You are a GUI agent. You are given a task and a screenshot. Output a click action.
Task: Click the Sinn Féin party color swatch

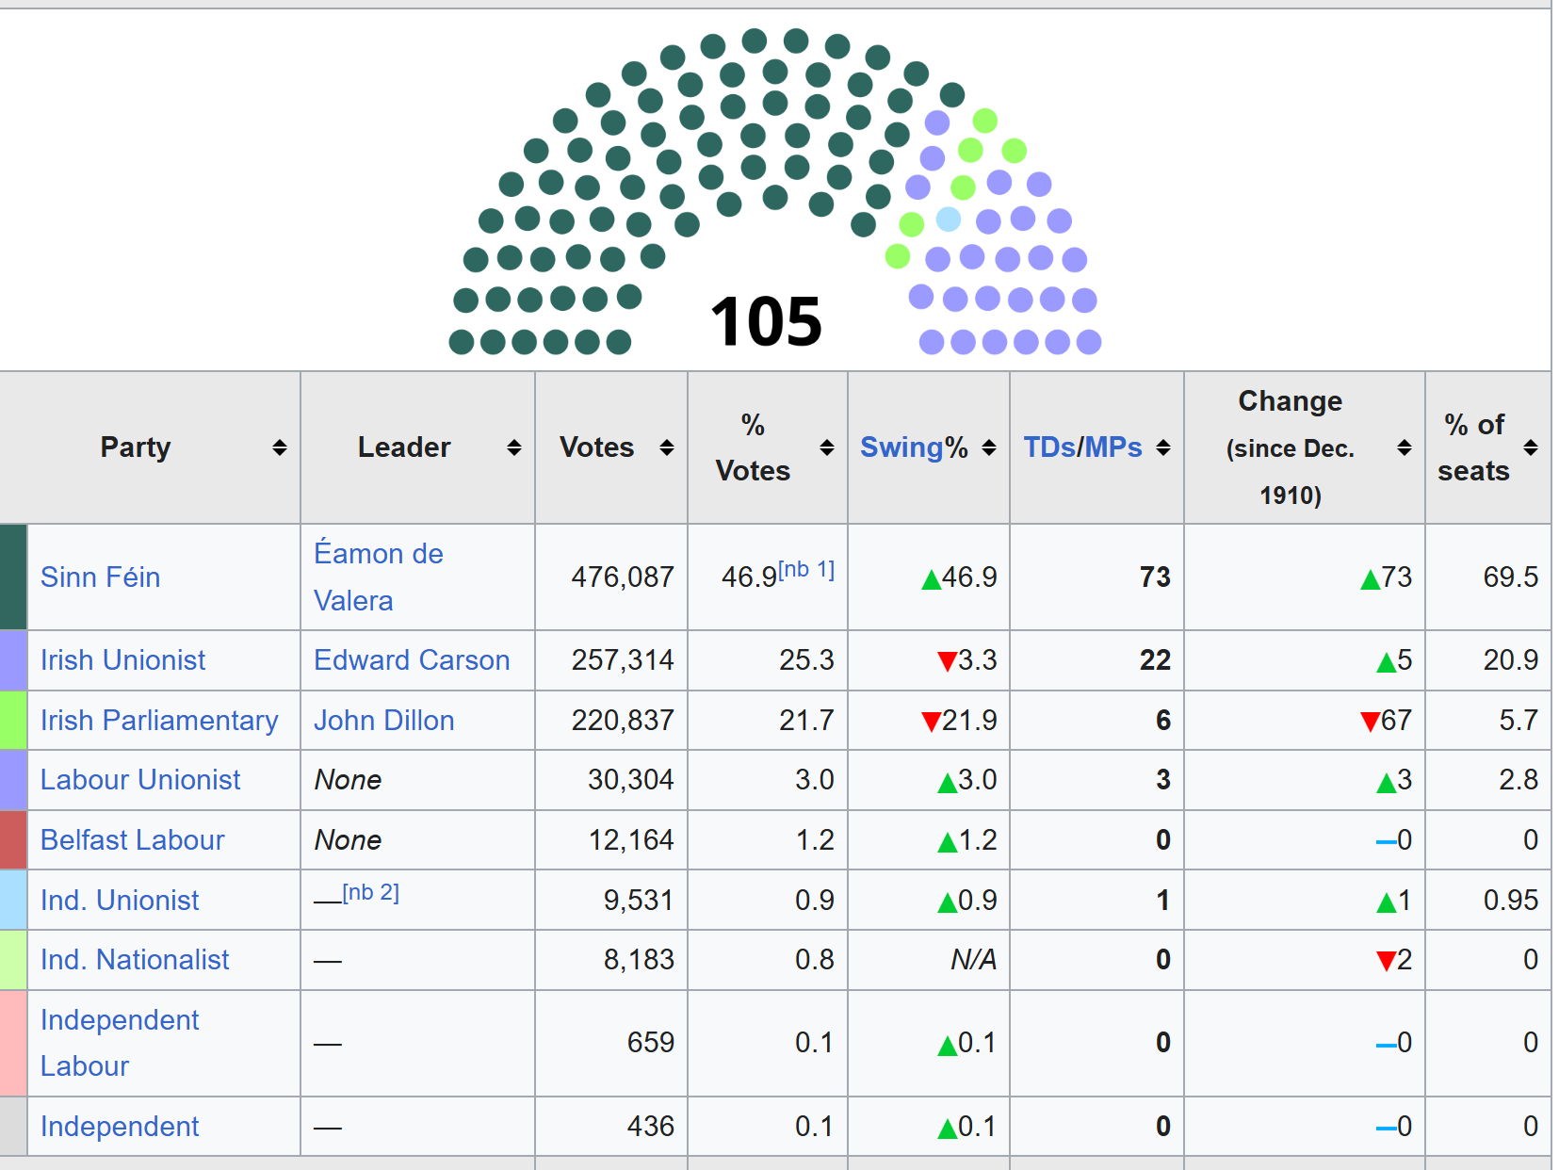(x=11, y=577)
